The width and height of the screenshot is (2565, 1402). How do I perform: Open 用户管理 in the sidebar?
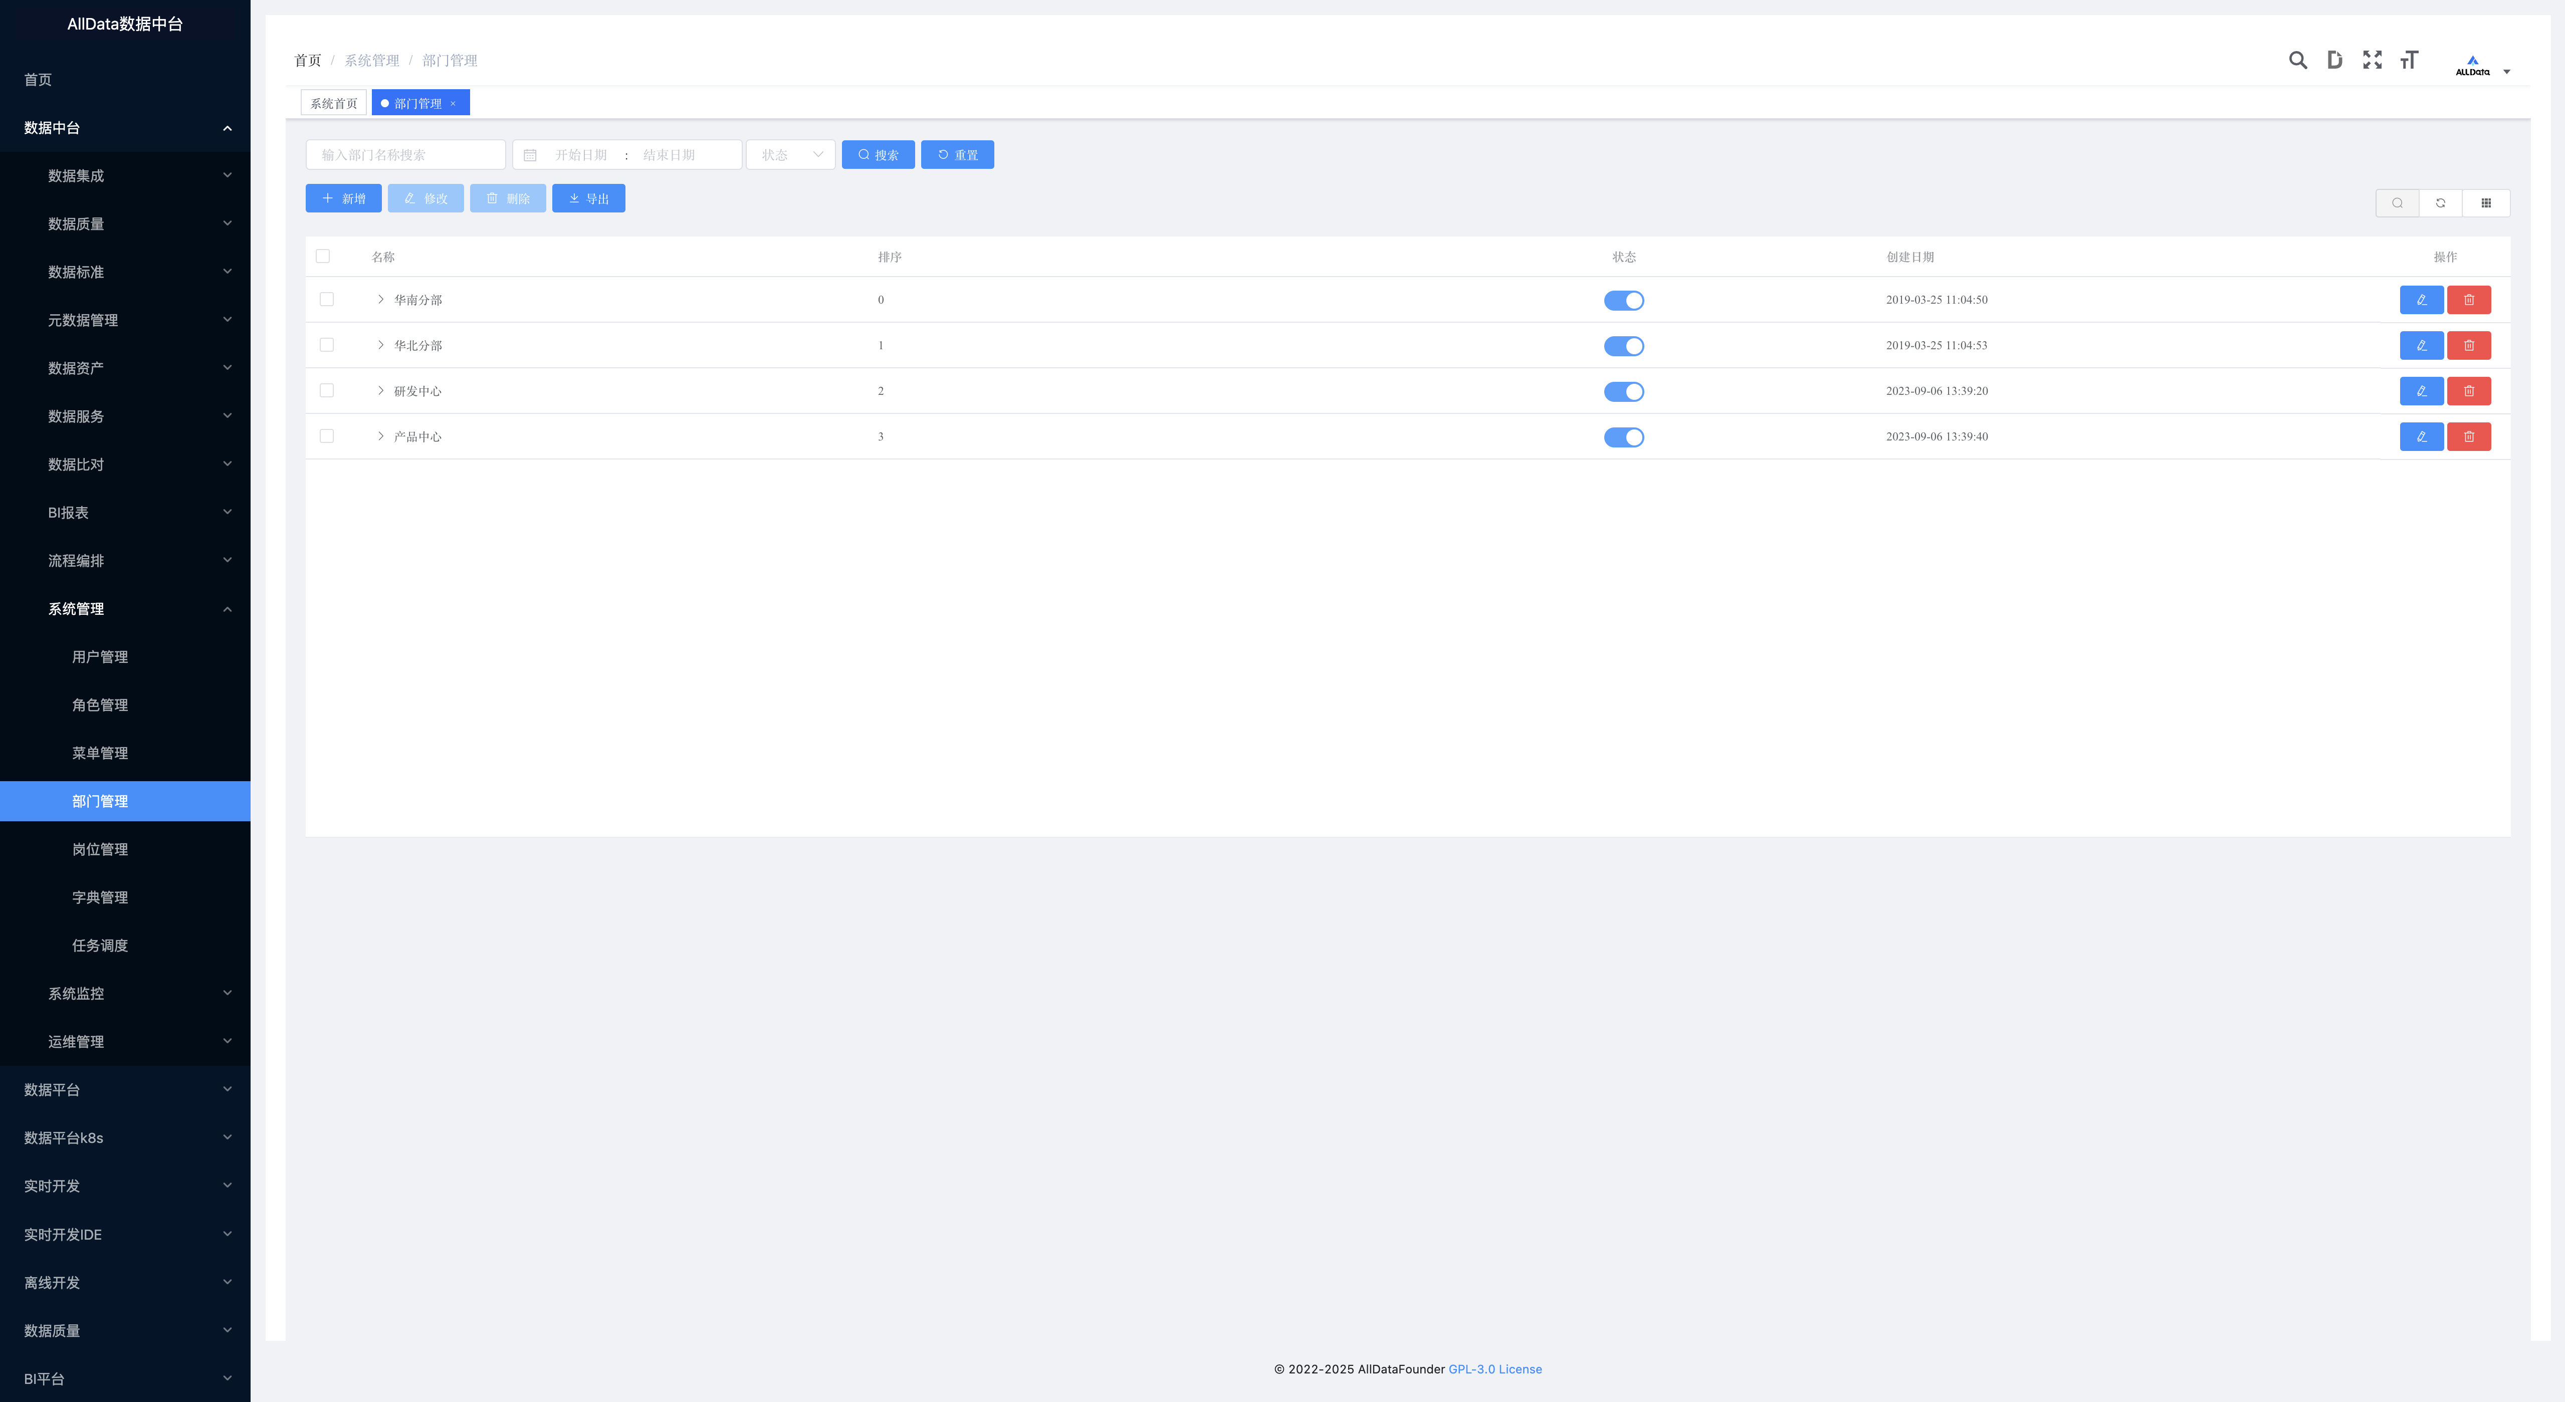(x=125, y=657)
